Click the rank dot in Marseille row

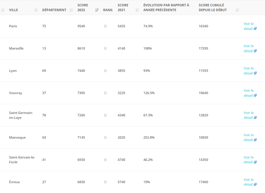[105, 48]
